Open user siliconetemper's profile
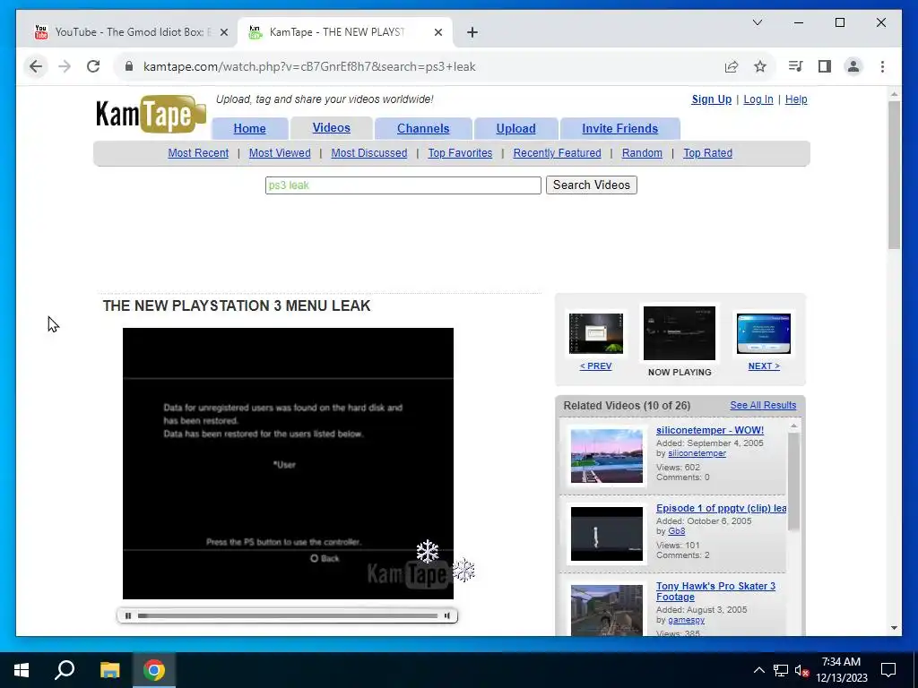The image size is (918, 688). (697, 453)
